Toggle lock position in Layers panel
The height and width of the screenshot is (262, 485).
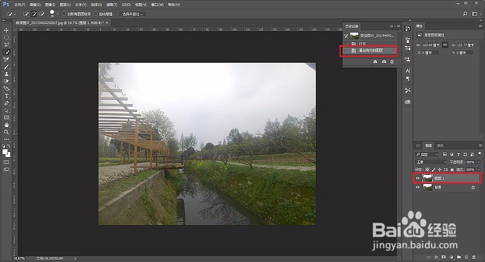pos(440,170)
